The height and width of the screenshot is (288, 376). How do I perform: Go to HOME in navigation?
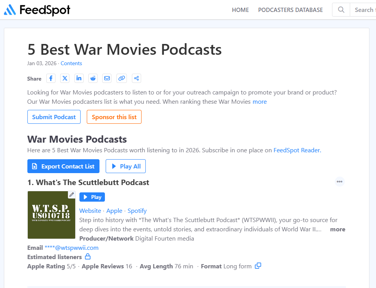(x=240, y=10)
